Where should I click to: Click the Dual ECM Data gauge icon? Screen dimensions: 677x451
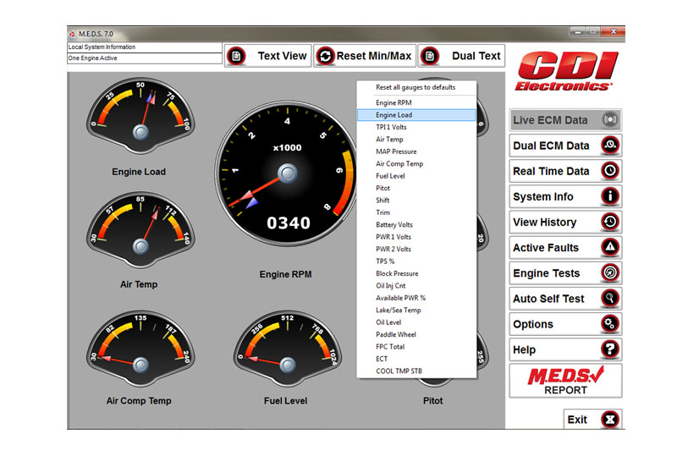pos(609,146)
